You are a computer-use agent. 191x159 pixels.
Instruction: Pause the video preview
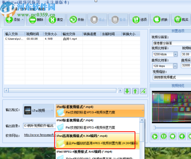click(x=164, y=136)
